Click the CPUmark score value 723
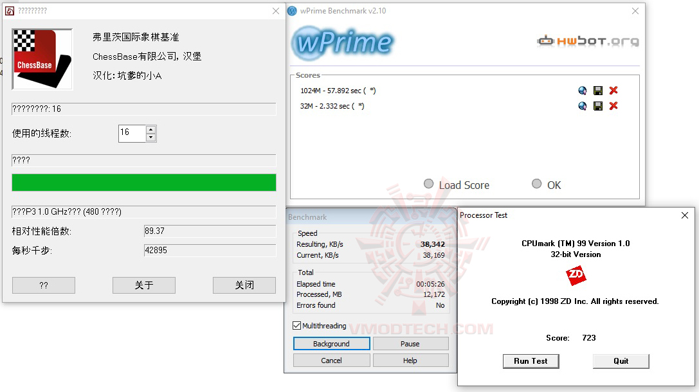699x392 pixels. [589, 337]
